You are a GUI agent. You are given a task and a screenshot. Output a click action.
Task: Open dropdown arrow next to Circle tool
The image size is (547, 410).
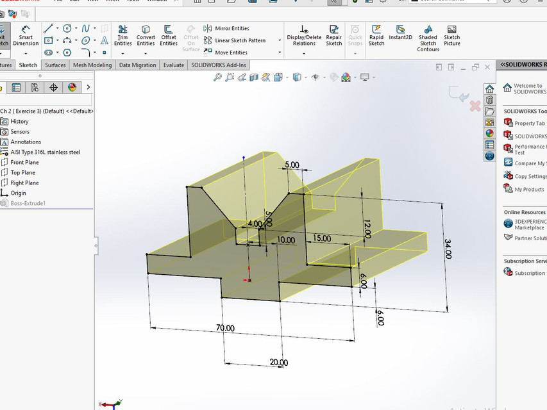tap(76, 29)
